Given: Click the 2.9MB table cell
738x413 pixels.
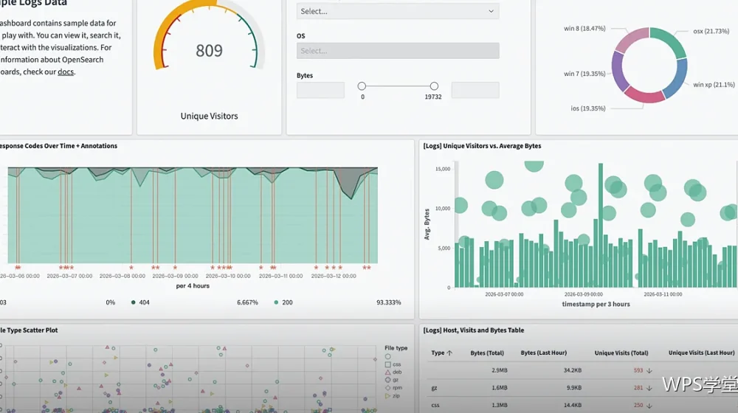Looking at the screenshot, I should pyautogui.click(x=500, y=371).
